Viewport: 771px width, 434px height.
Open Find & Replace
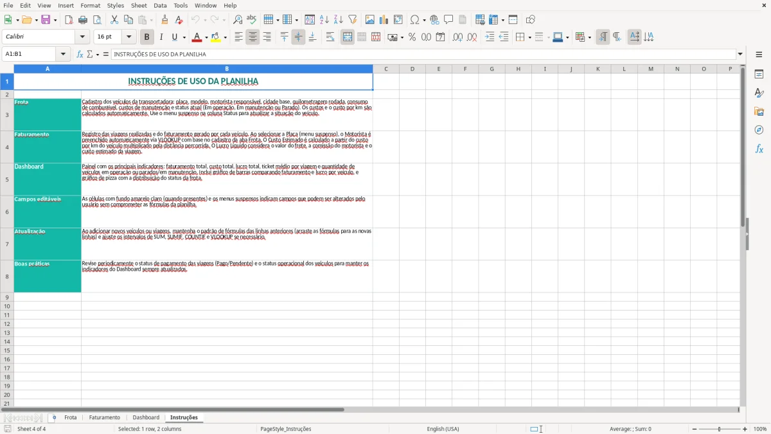click(238, 20)
